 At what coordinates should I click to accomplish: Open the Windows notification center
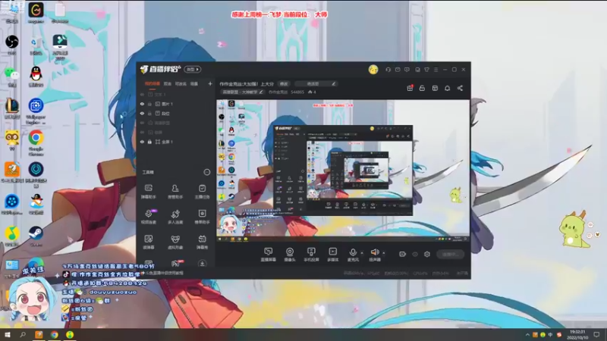tap(596, 335)
